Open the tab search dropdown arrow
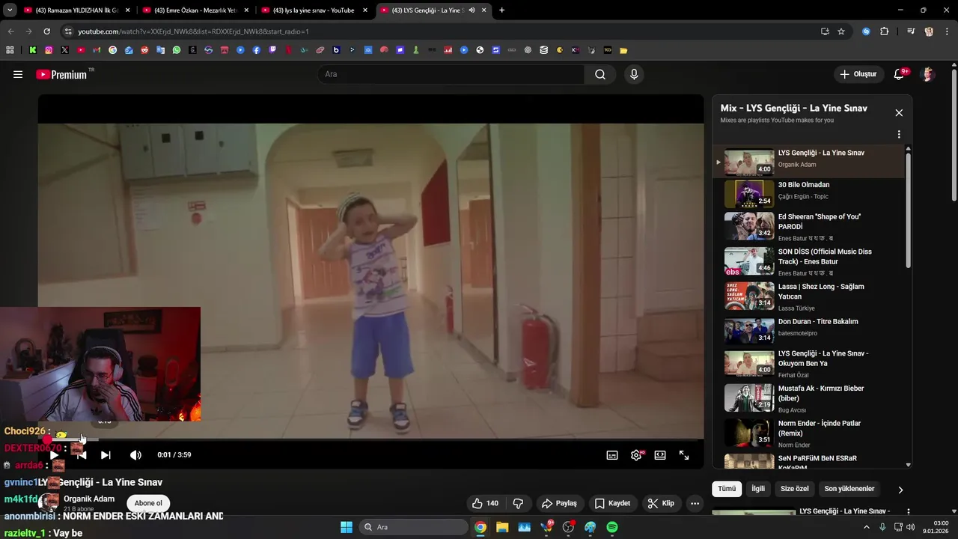This screenshot has height=539, width=958. pyautogui.click(x=10, y=10)
